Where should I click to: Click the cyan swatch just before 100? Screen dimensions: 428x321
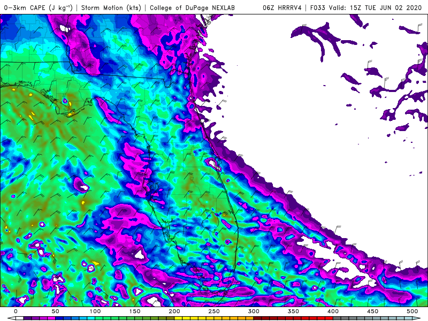tap(91, 318)
